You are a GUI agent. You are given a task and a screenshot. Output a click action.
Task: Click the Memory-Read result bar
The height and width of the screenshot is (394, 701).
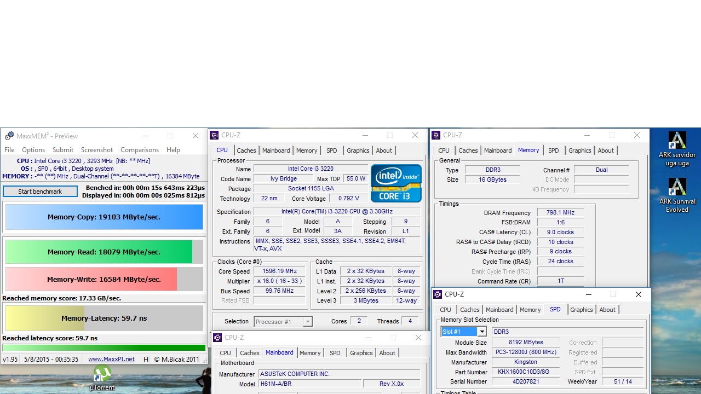click(104, 252)
